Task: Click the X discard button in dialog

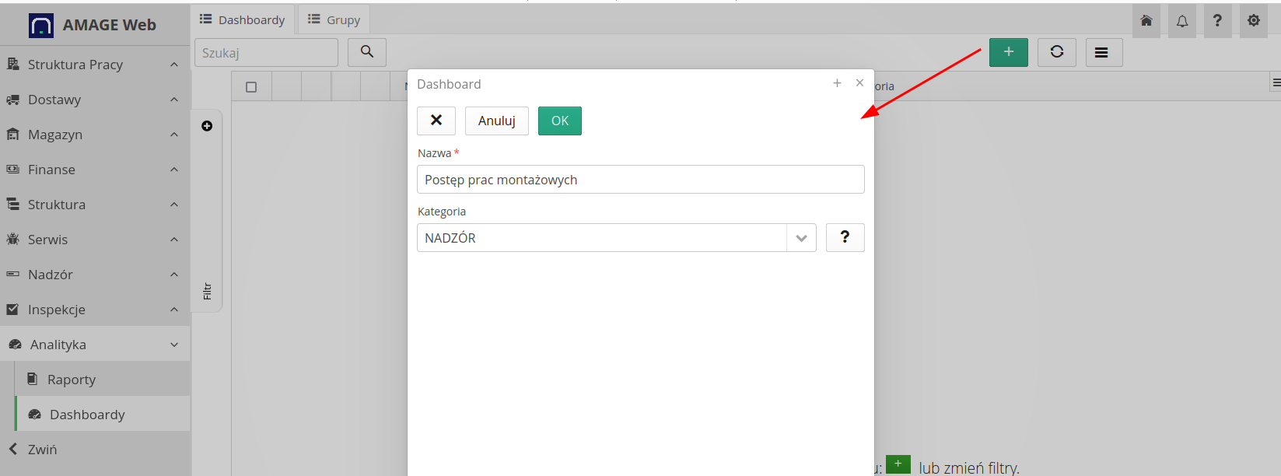Action: point(436,121)
